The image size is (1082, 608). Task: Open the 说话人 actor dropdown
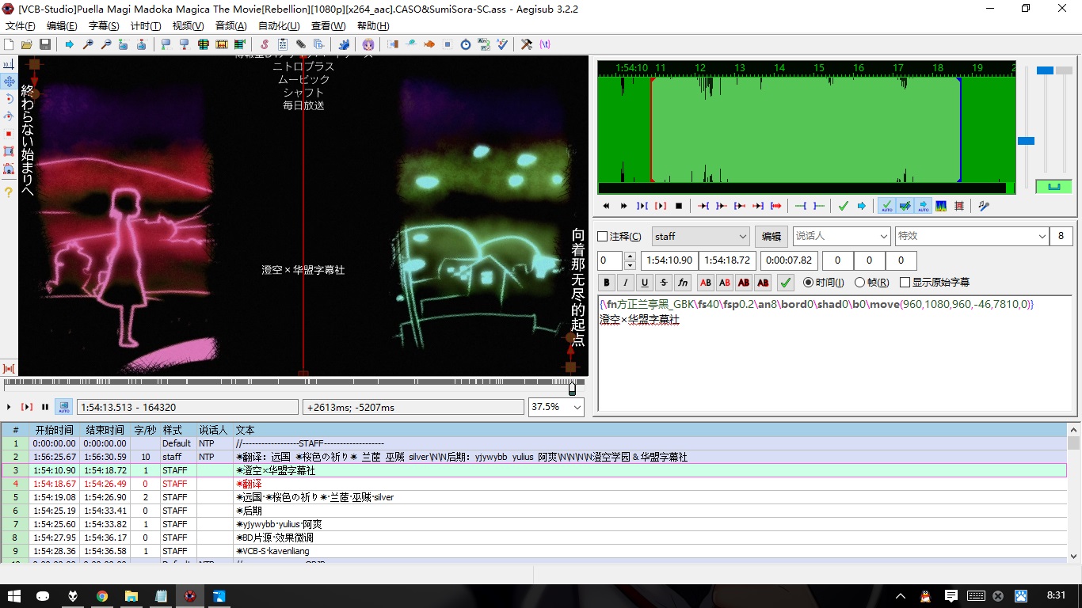coord(841,236)
